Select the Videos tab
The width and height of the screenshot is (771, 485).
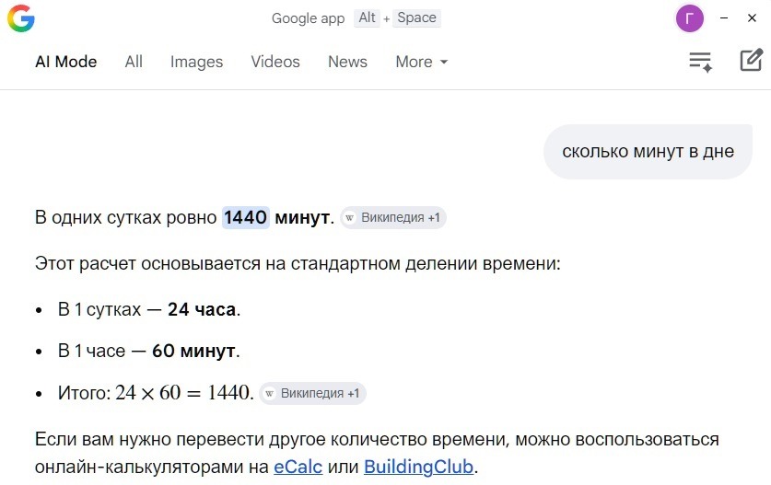pyautogui.click(x=275, y=62)
